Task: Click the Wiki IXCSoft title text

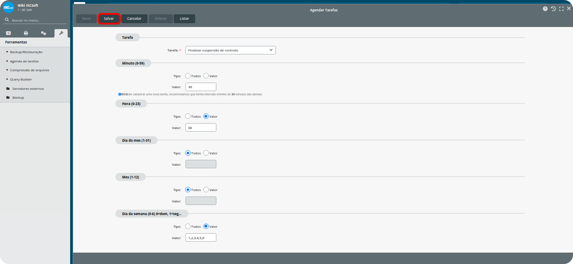Action: (28, 5)
